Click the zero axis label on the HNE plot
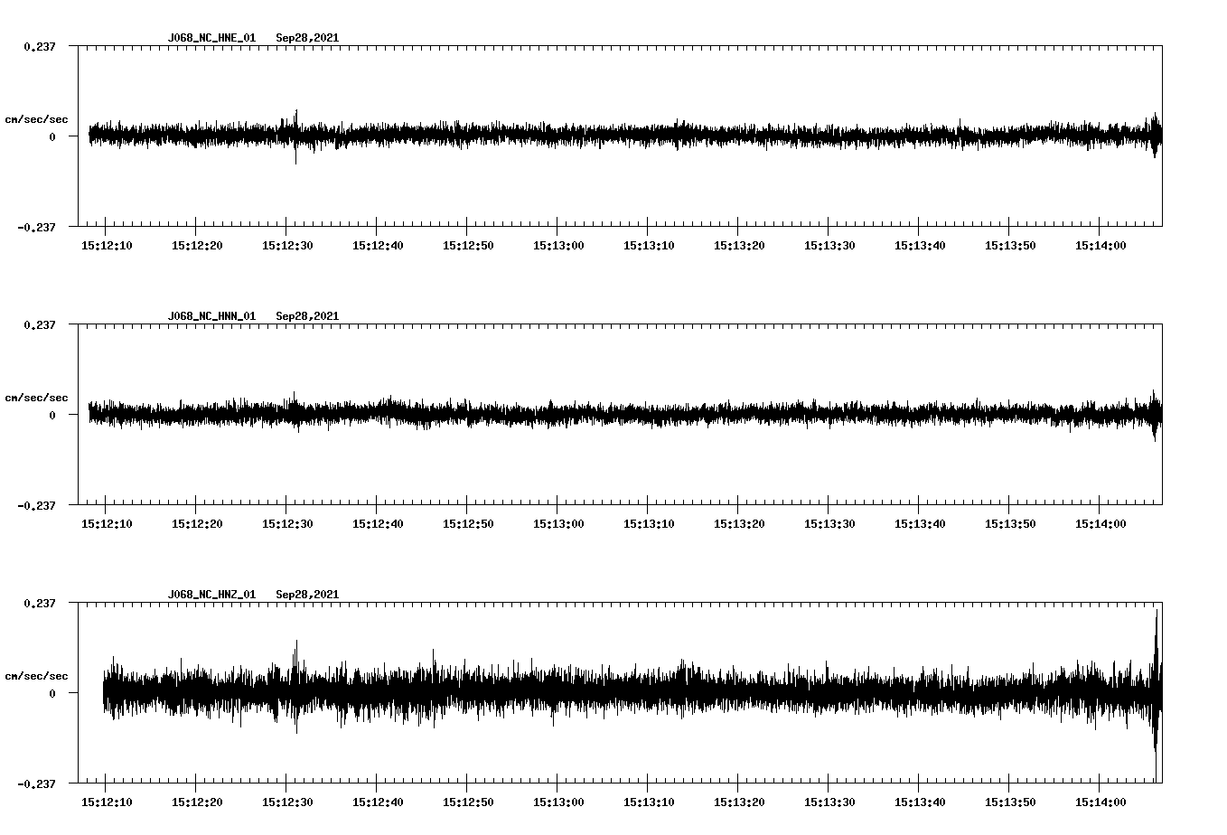Image resolution: width=1227 pixels, height=835 pixels. 52,137
